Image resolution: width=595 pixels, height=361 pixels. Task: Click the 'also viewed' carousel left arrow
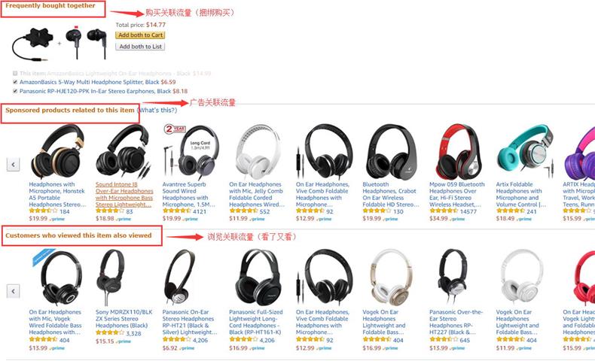[x=14, y=291]
